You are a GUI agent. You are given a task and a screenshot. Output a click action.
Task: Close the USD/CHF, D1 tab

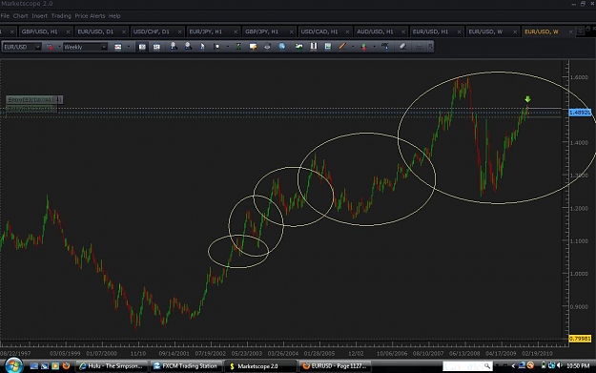[180, 31]
